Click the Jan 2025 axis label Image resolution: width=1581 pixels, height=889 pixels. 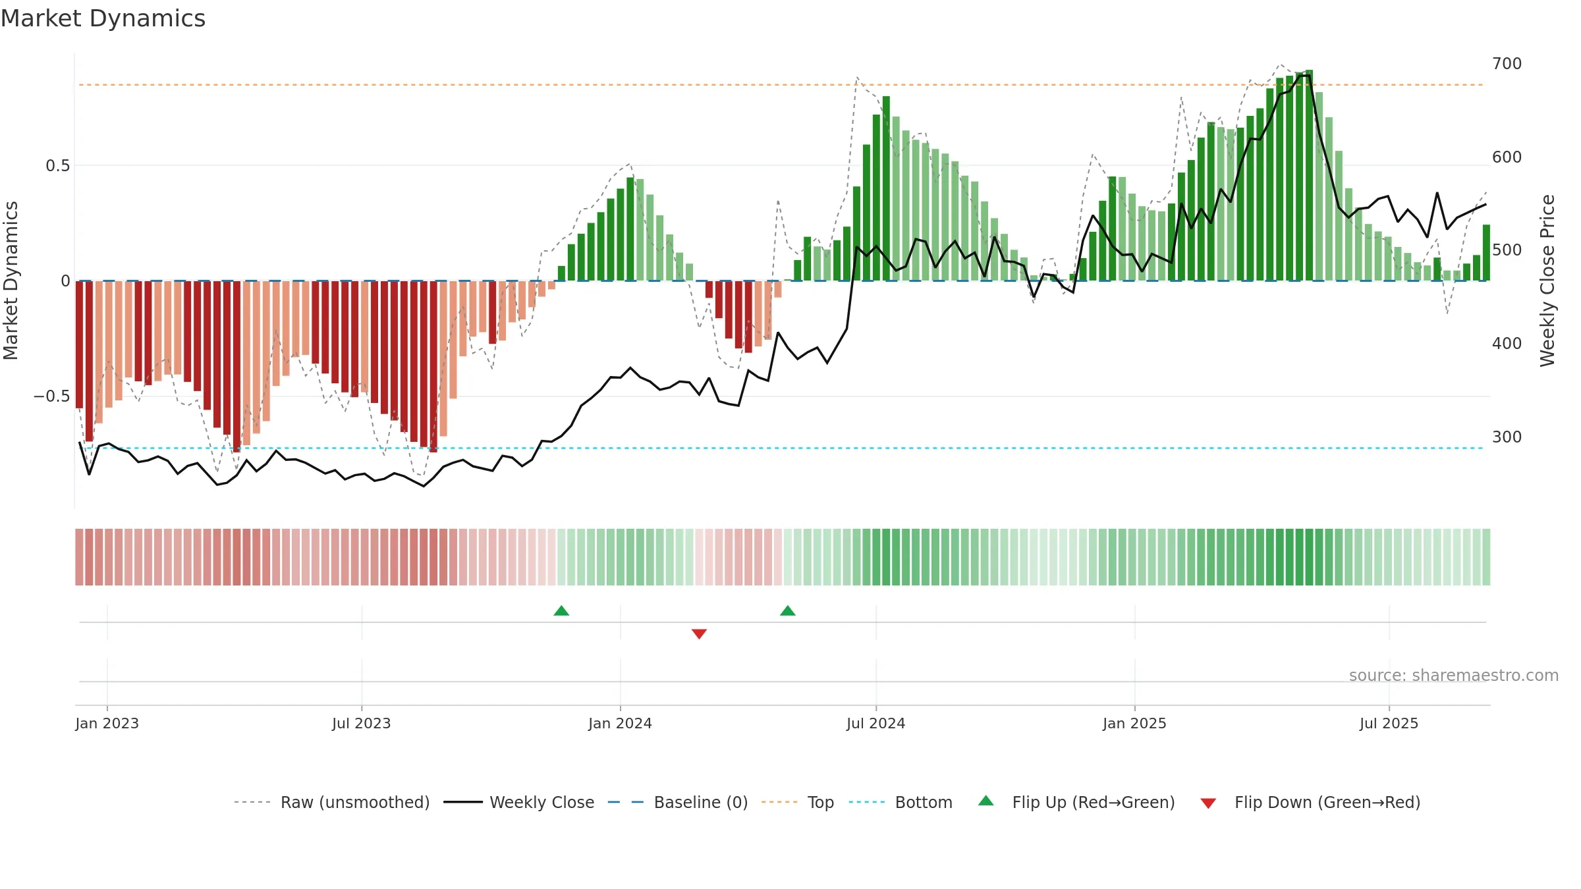click(x=1134, y=723)
